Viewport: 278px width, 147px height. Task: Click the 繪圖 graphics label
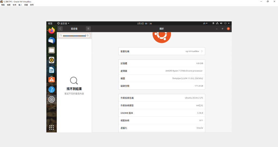click(x=123, y=78)
